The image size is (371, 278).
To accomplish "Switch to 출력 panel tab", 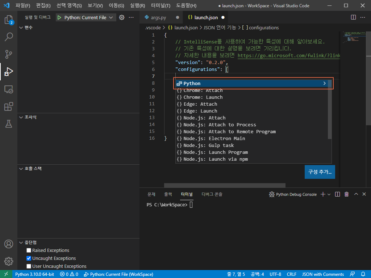I will pos(168,194).
